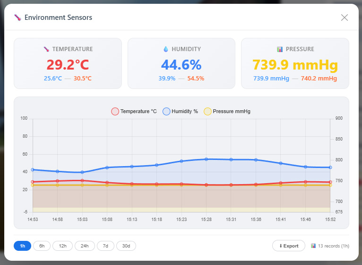Screen dimensions: 362x265
Task: Click the thermometer icon beside Environment Sensors title
Action: 17,18
